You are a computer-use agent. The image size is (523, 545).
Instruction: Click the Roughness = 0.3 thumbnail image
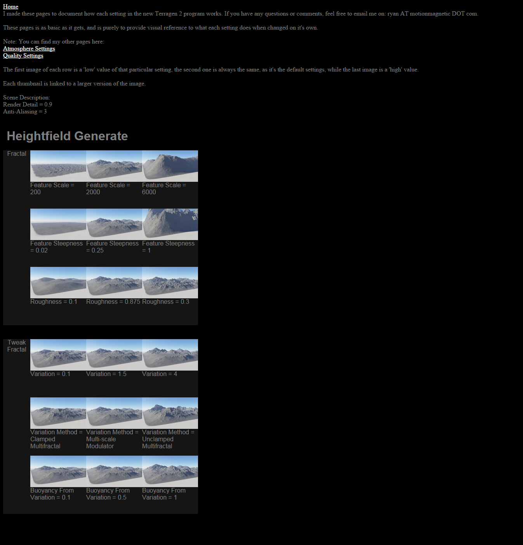170,282
